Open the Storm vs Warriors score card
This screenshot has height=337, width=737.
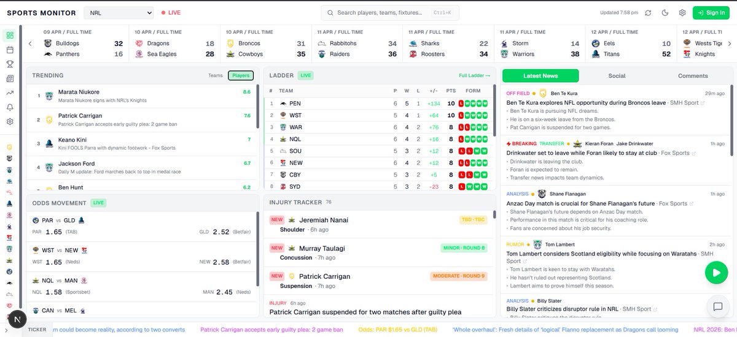pyautogui.click(x=540, y=44)
